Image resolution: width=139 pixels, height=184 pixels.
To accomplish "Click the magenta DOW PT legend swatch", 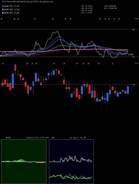I will (x=3, y=13).
